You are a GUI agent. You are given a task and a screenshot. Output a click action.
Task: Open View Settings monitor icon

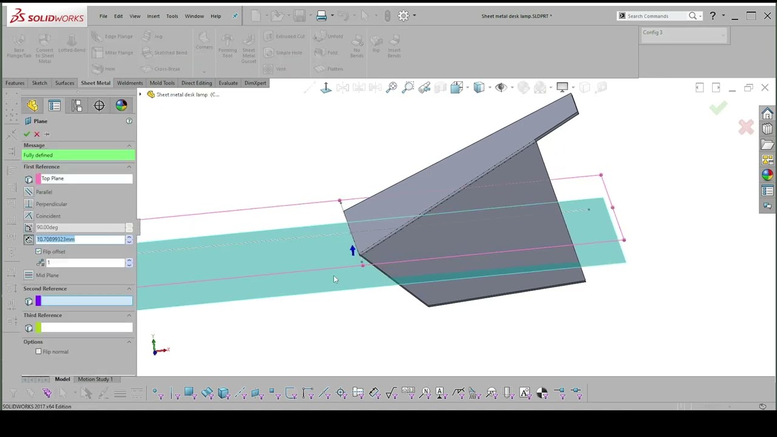[x=562, y=88]
